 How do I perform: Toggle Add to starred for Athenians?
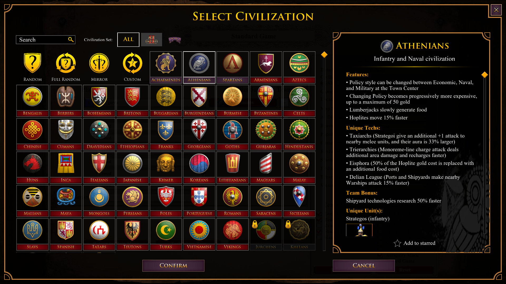(x=414, y=243)
